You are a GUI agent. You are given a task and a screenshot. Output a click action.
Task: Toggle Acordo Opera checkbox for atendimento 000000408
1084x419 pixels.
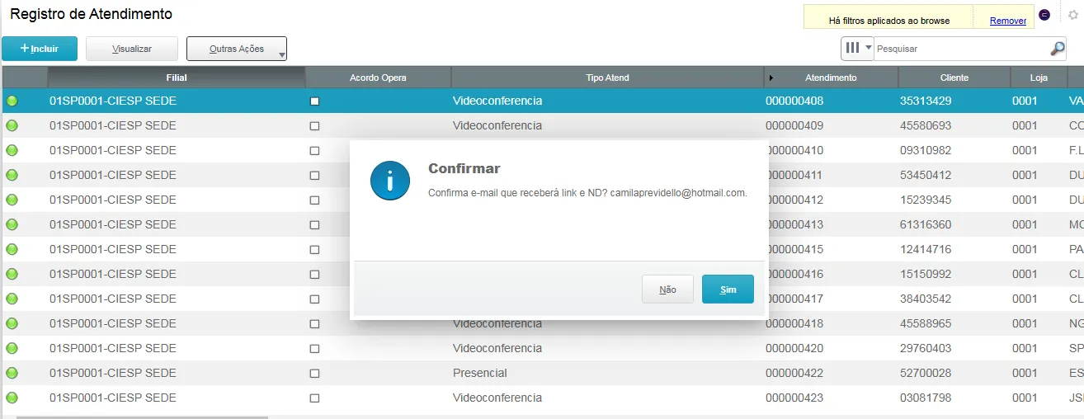pos(314,101)
